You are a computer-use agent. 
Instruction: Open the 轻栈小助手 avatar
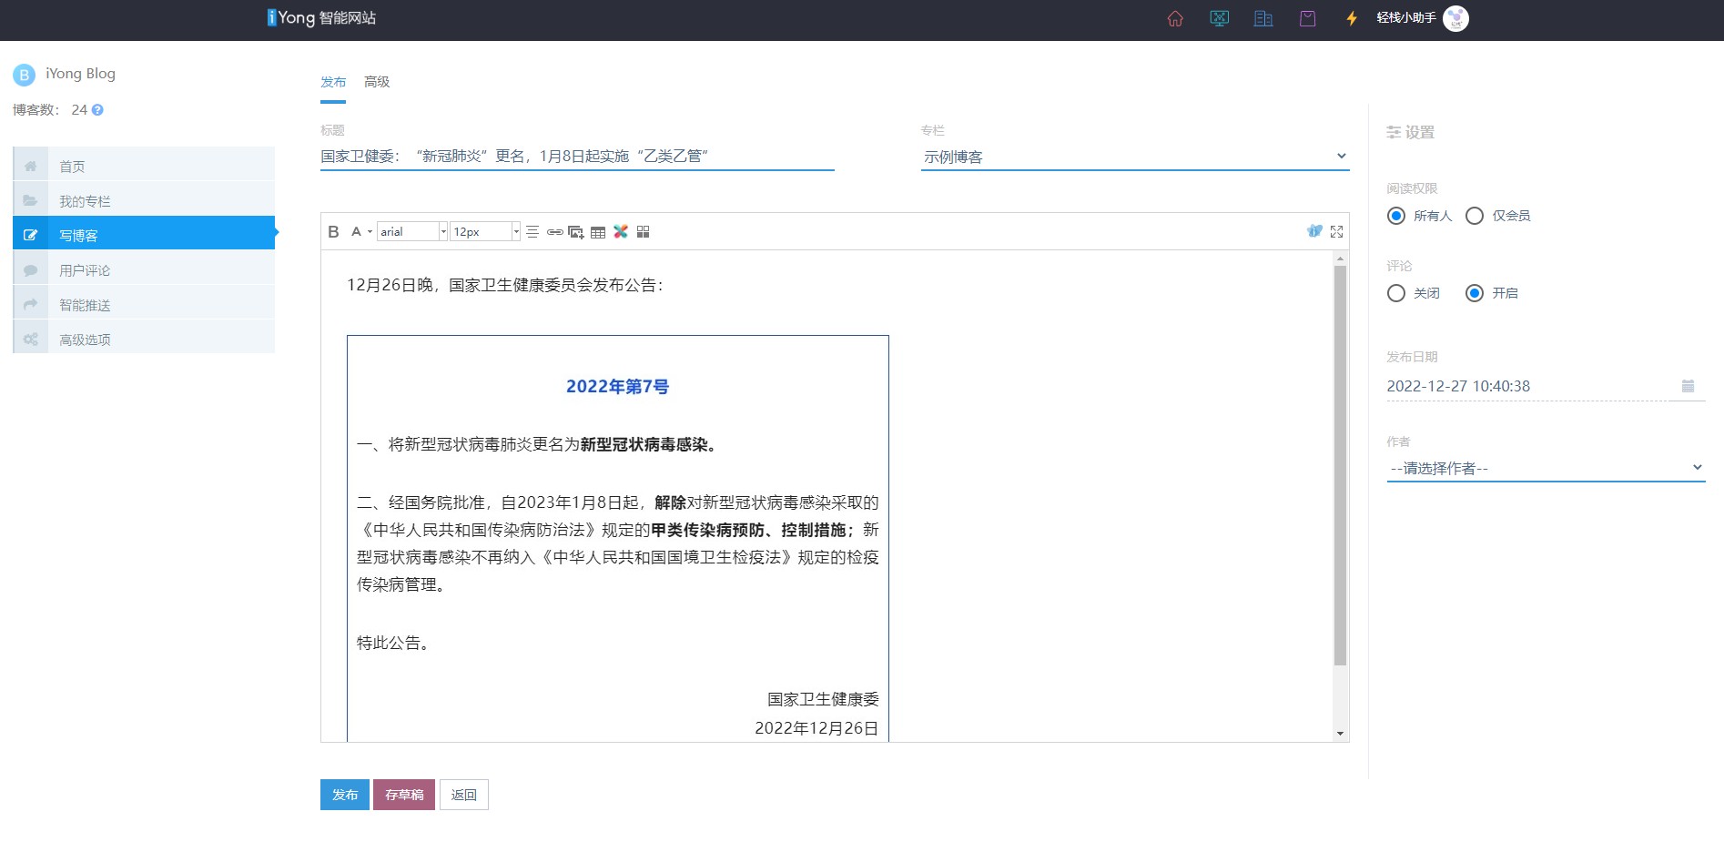(x=1456, y=18)
